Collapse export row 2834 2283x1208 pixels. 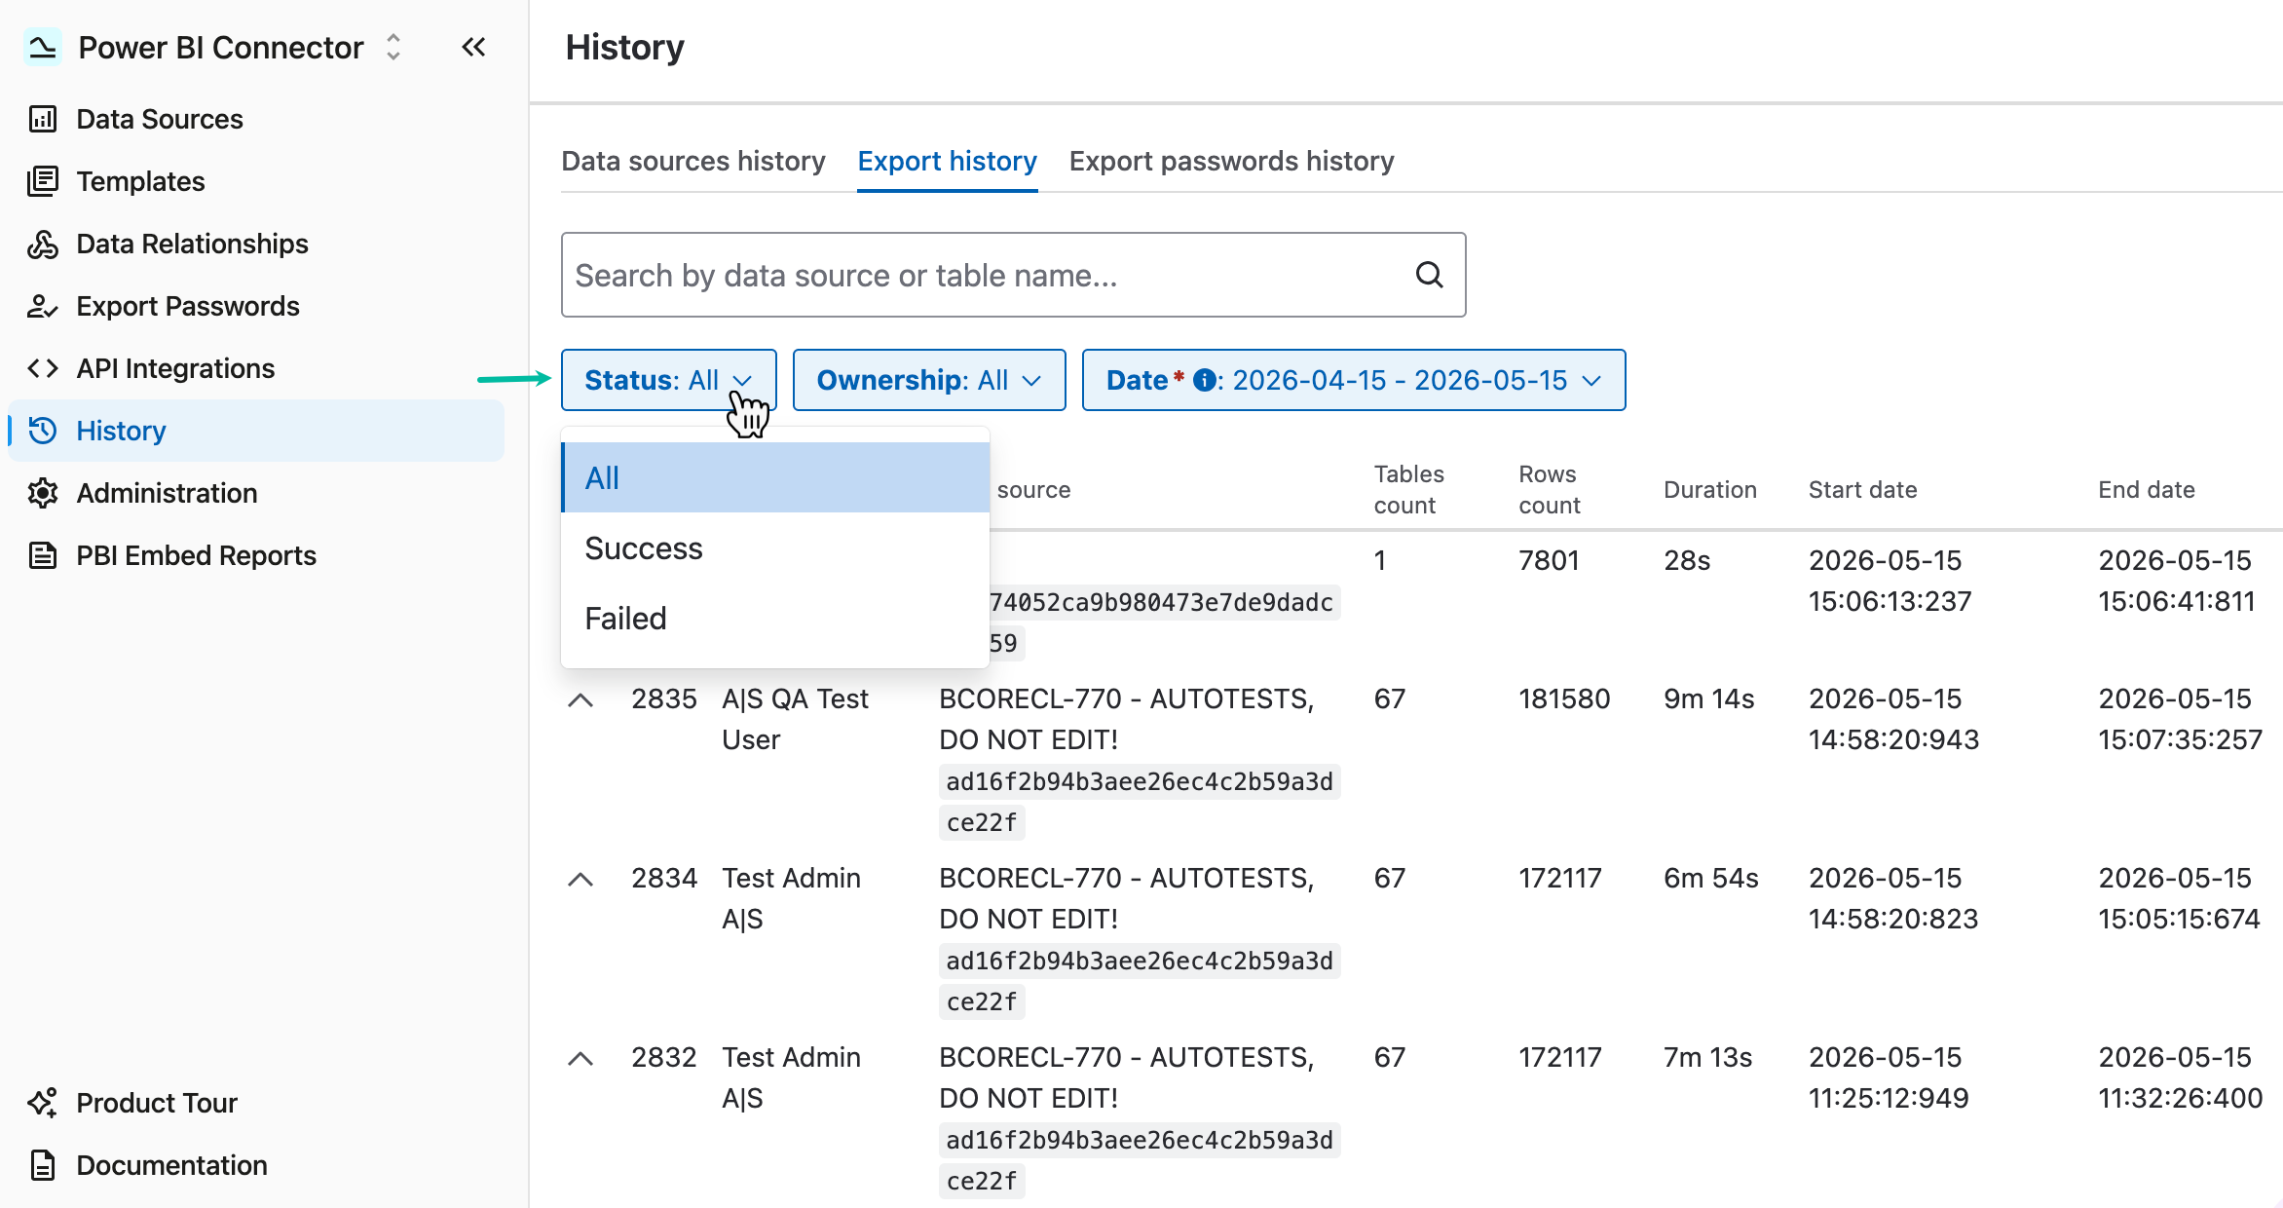(580, 879)
